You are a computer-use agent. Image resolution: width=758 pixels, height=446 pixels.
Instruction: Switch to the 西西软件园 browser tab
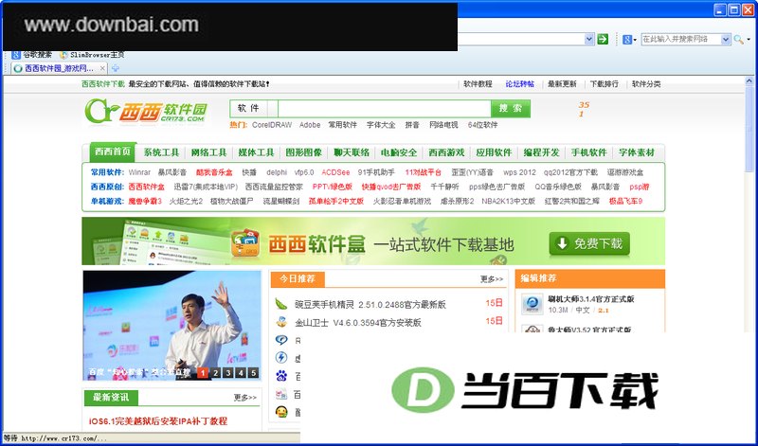point(59,68)
